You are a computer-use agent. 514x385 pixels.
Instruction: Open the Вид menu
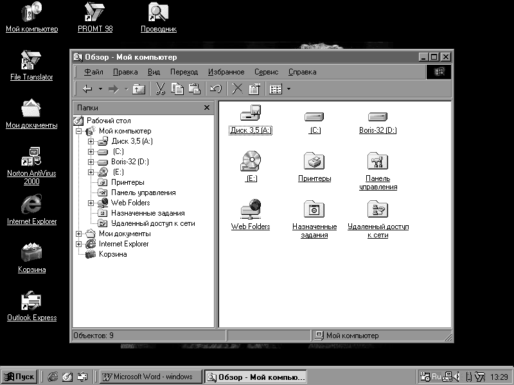[x=154, y=72]
